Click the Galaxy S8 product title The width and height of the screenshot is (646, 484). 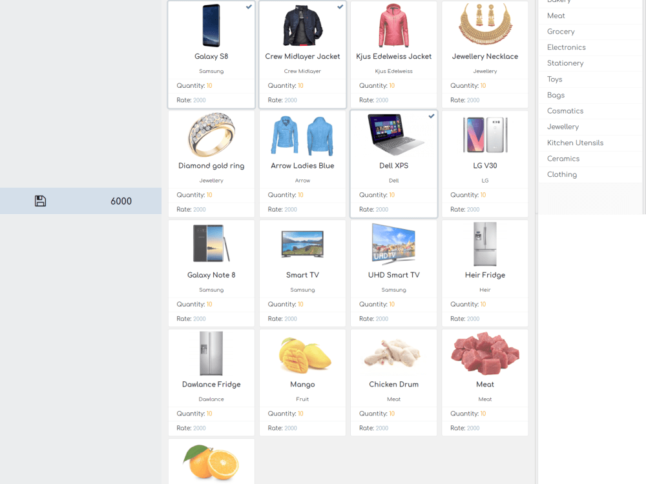click(211, 56)
